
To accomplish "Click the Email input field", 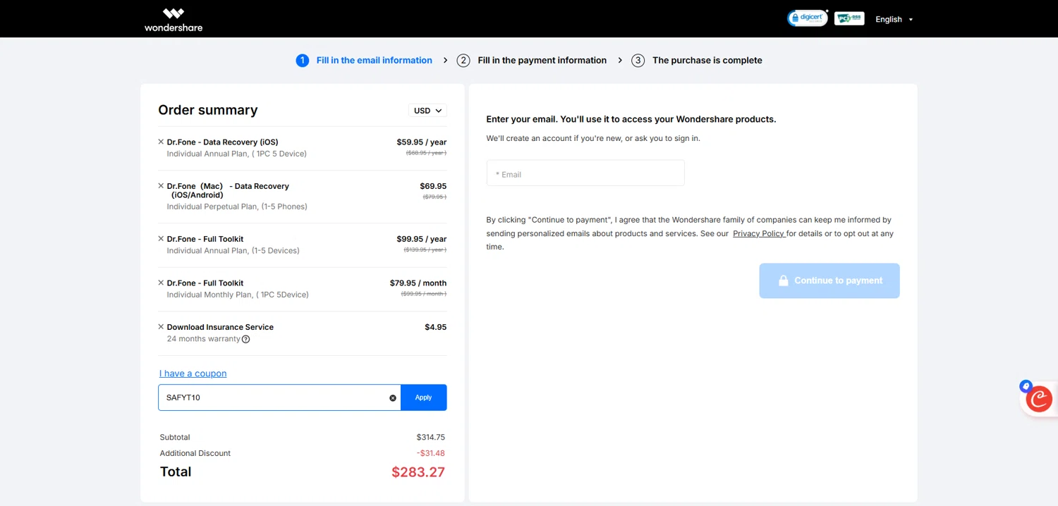I will pyautogui.click(x=585, y=173).
